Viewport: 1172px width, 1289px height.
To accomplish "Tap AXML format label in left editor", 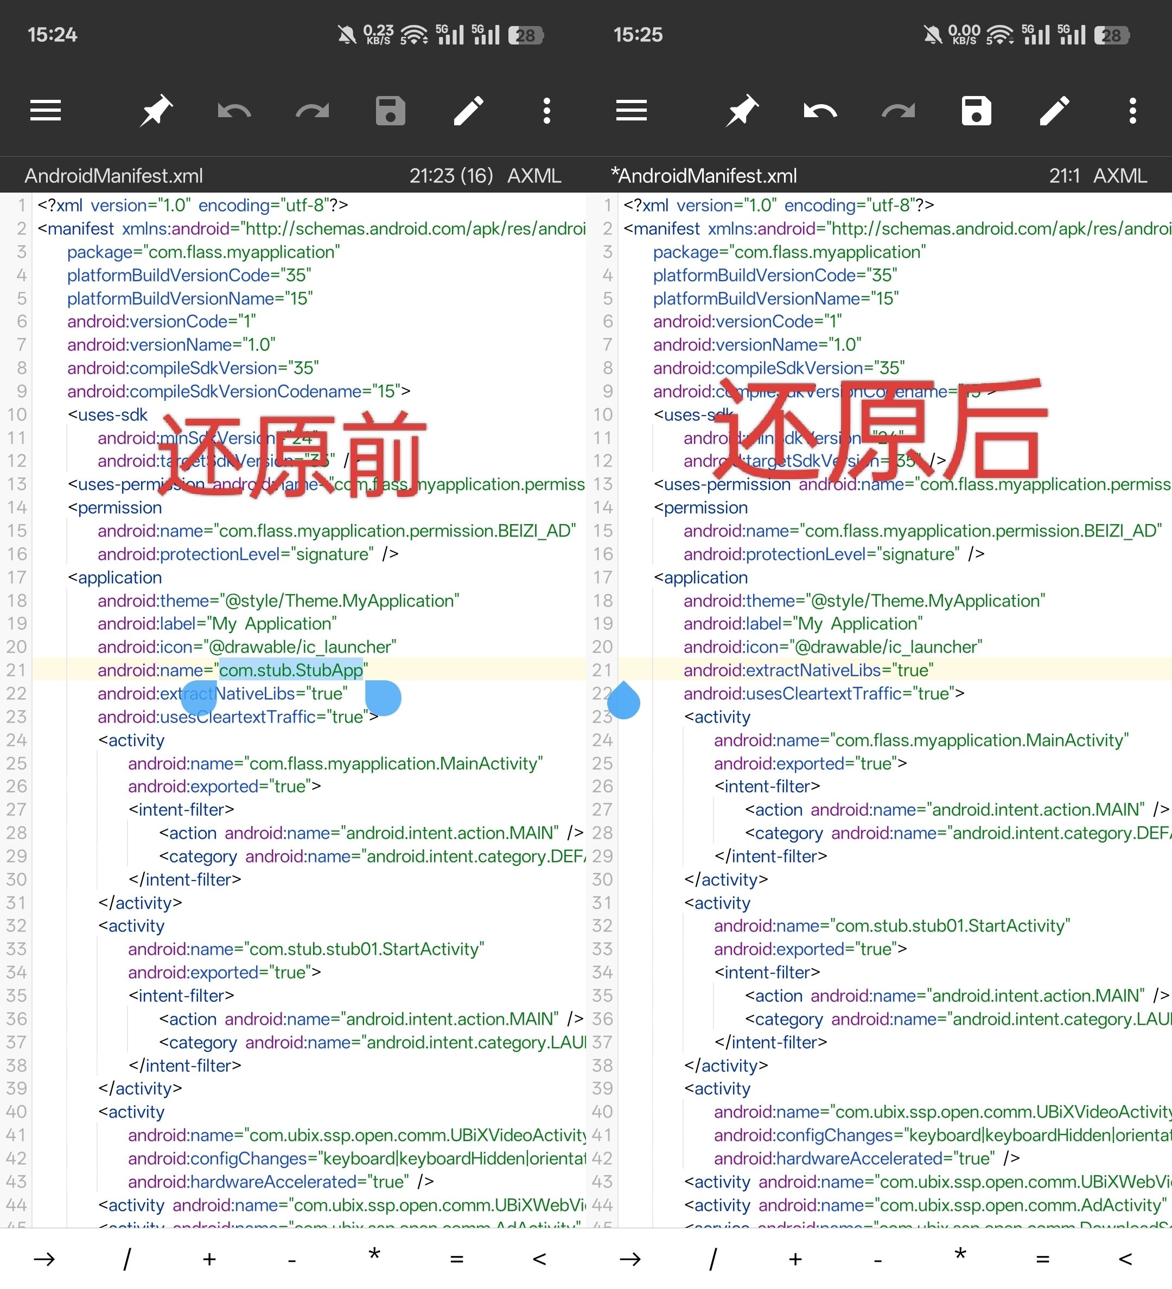I will [534, 176].
